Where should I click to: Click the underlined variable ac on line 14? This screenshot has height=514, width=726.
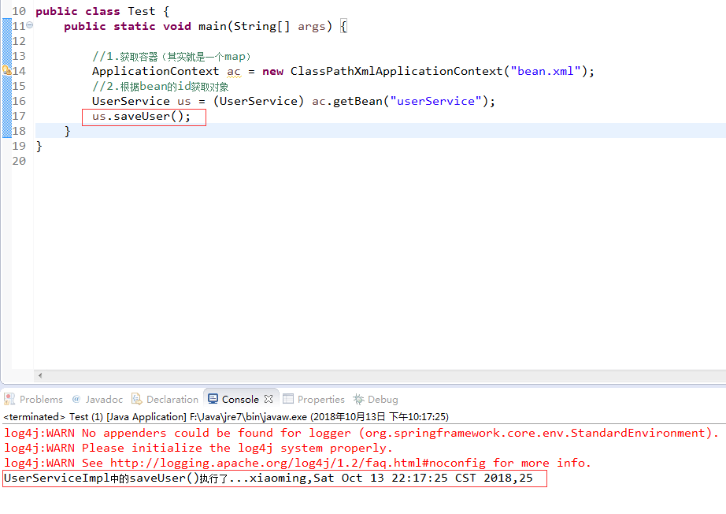pyautogui.click(x=234, y=72)
